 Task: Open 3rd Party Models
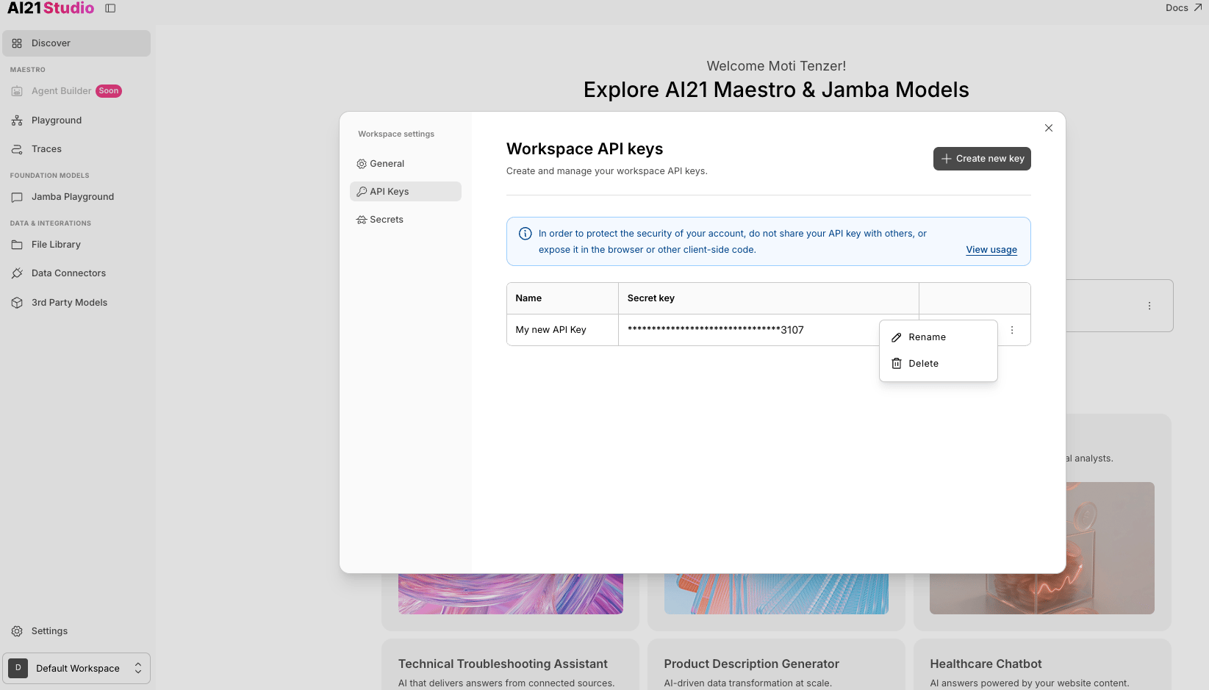[x=76, y=303]
